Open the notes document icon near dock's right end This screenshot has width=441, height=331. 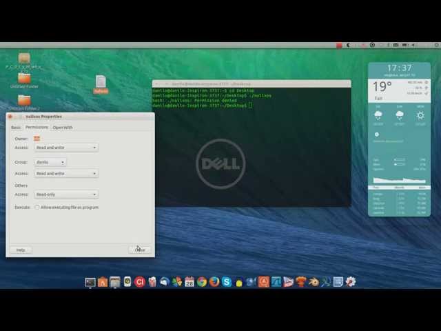(x=338, y=282)
